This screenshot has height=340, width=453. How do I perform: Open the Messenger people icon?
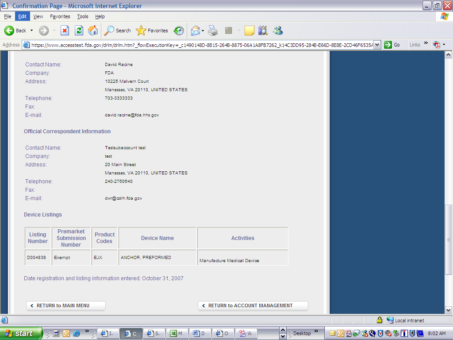tap(278, 31)
